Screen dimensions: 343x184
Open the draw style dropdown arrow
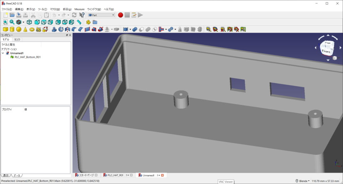pyautogui.click(x=23, y=22)
